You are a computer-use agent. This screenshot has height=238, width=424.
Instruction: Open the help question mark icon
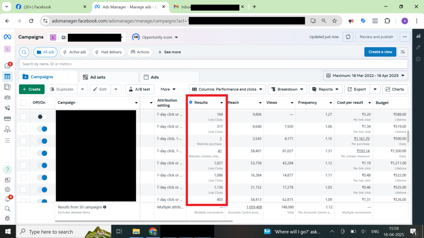point(7,169)
